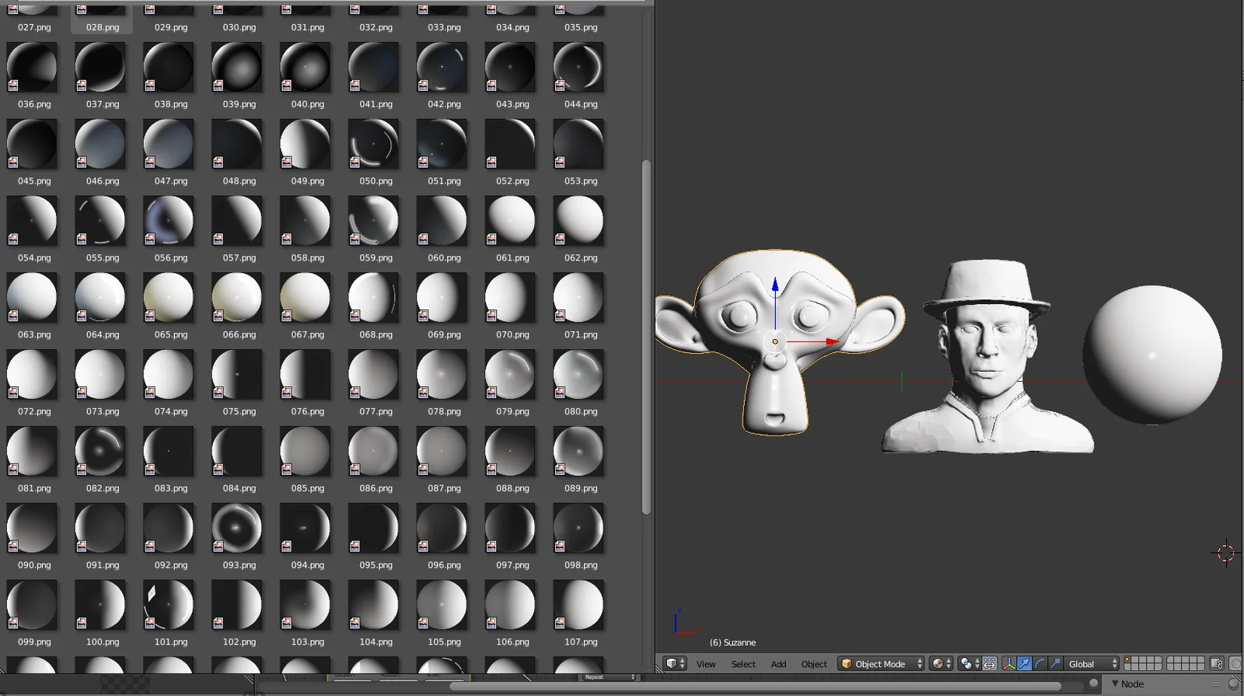Viewport: 1244px width, 696px height.
Task: Click the blue Z-axis manipulator arrow
Action: click(x=775, y=285)
